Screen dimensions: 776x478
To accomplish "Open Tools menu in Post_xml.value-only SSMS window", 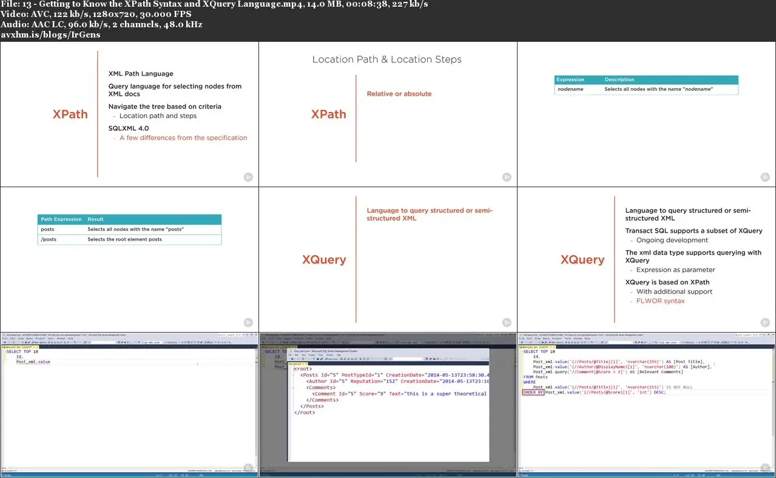I will pyautogui.click(x=51, y=339).
